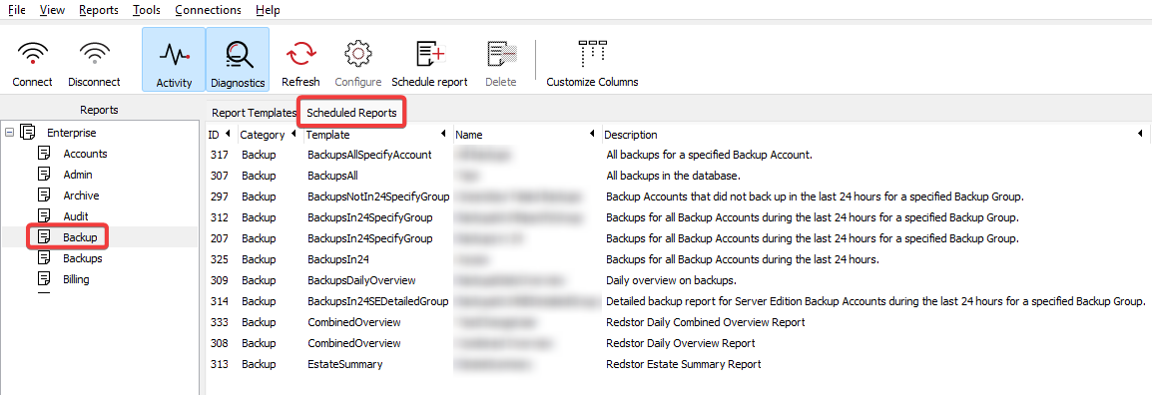Open the Template column header arrow
This screenshot has height=395, width=1152.
tap(444, 134)
